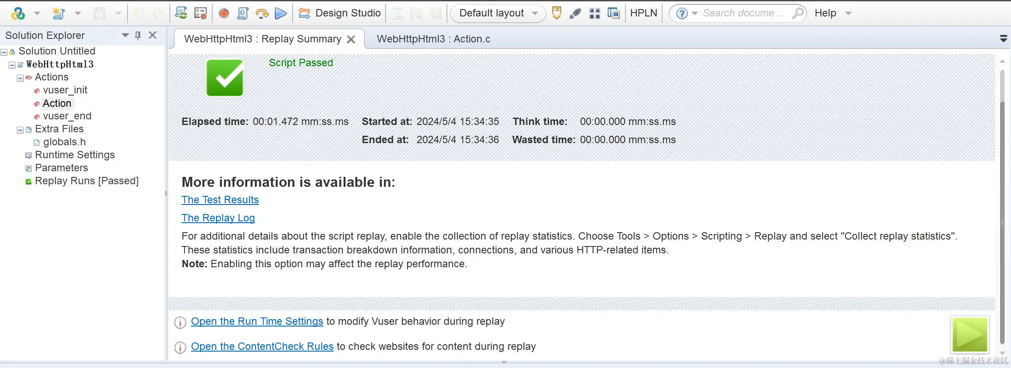Click the HPLN toolbar button

click(644, 13)
